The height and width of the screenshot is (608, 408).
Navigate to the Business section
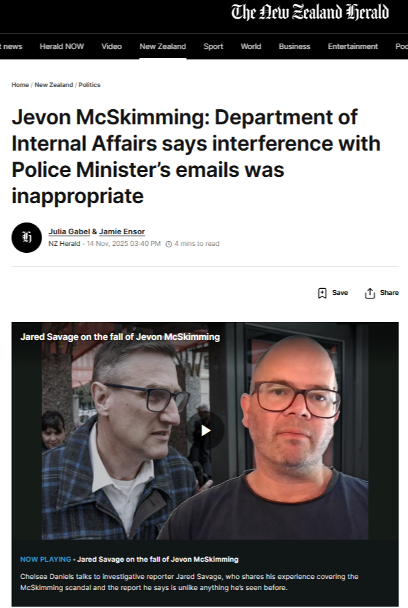click(295, 46)
